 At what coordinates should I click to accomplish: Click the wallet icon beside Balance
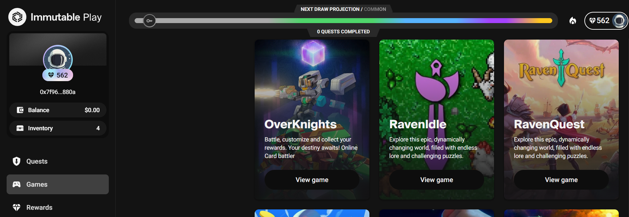pyautogui.click(x=20, y=110)
